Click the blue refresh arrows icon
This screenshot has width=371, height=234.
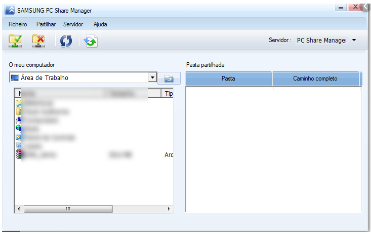[x=66, y=41]
